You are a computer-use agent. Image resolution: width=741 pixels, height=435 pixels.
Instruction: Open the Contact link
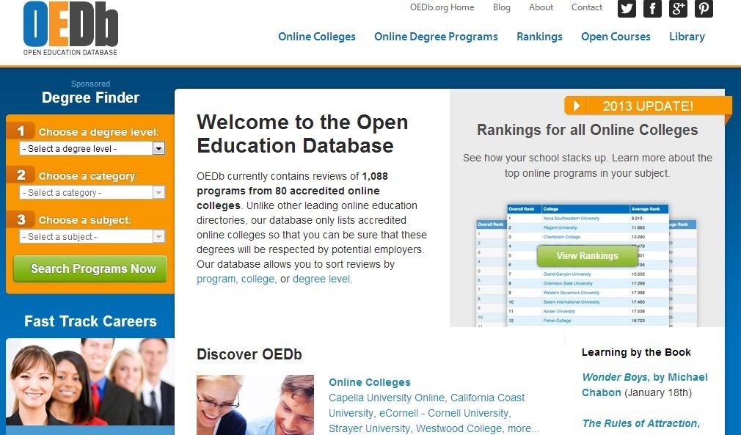pyautogui.click(x=587, y=7)
